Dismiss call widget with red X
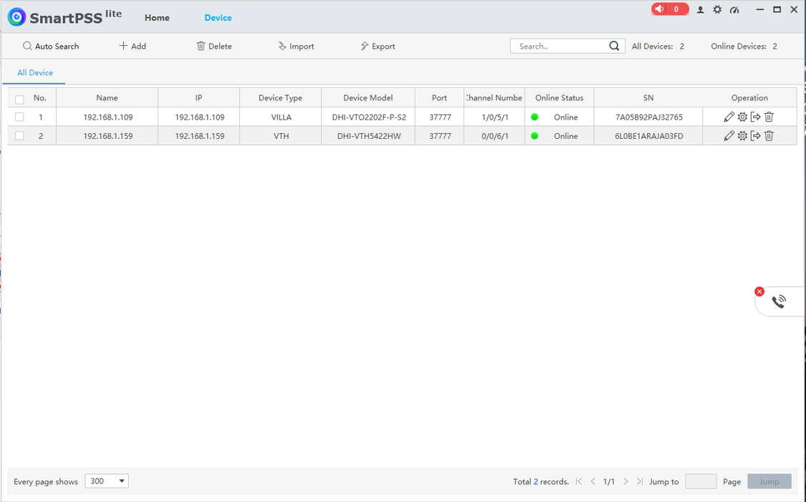The image size is (806, 502). [x=759, y=291]
